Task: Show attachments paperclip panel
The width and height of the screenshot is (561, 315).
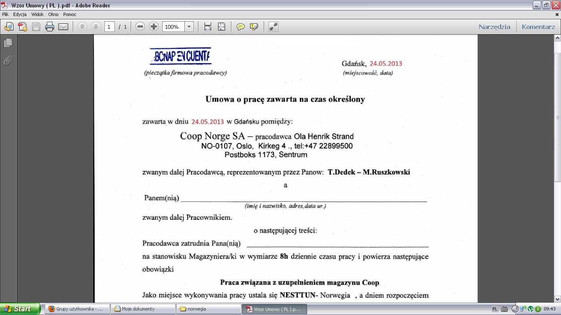Action: point(8,60)
